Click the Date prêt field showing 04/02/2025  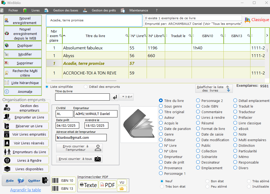pos(67,125)
